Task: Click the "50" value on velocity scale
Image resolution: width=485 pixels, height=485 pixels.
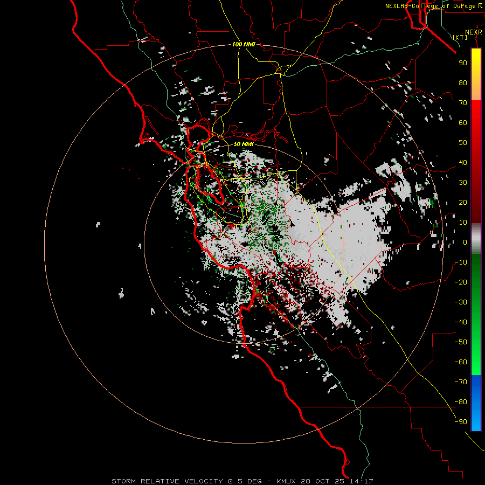Action: point(463,143)
